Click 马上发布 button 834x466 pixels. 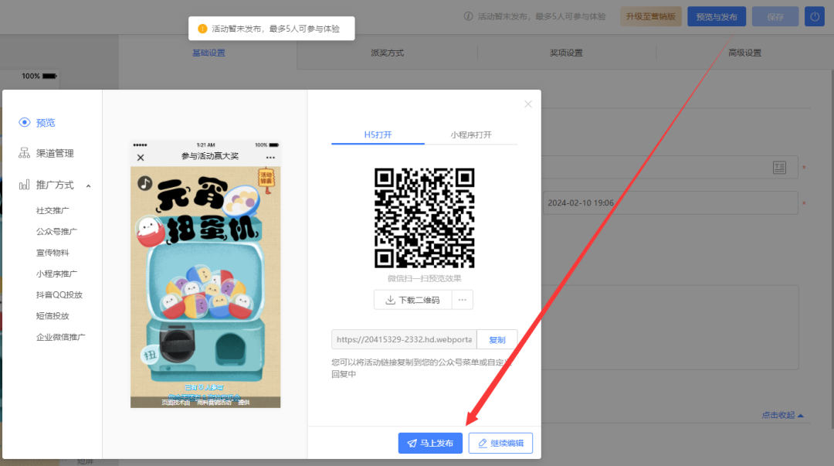(430, 443)
